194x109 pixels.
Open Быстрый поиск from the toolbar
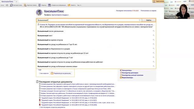[x=16, y=5]
